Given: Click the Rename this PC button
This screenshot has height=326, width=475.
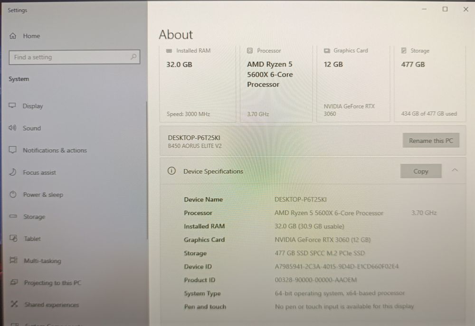Looking at the screenshot, I should [431, 140].
